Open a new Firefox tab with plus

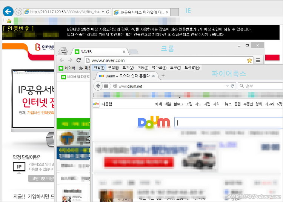[x=163, y=76]
